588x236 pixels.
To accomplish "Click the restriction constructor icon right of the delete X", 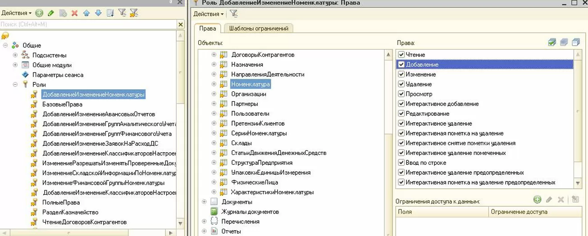I will click(x=575, y=200).
